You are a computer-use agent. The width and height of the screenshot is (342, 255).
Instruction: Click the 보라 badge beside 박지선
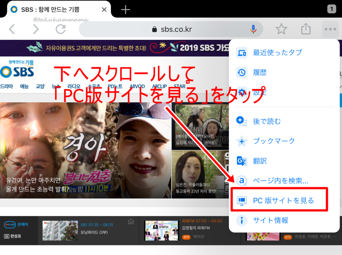click(186, 237)
